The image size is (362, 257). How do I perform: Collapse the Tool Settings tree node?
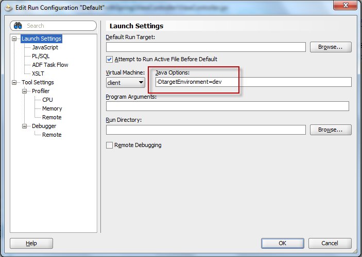click(14, 82)
